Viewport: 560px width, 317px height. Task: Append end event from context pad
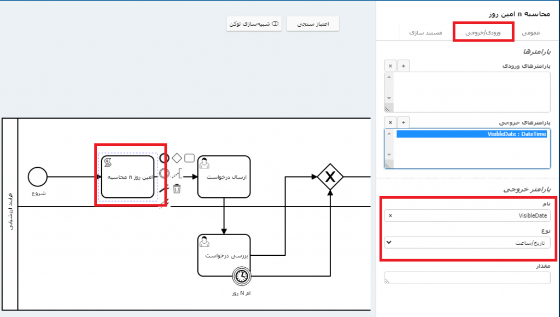(164, 158)
